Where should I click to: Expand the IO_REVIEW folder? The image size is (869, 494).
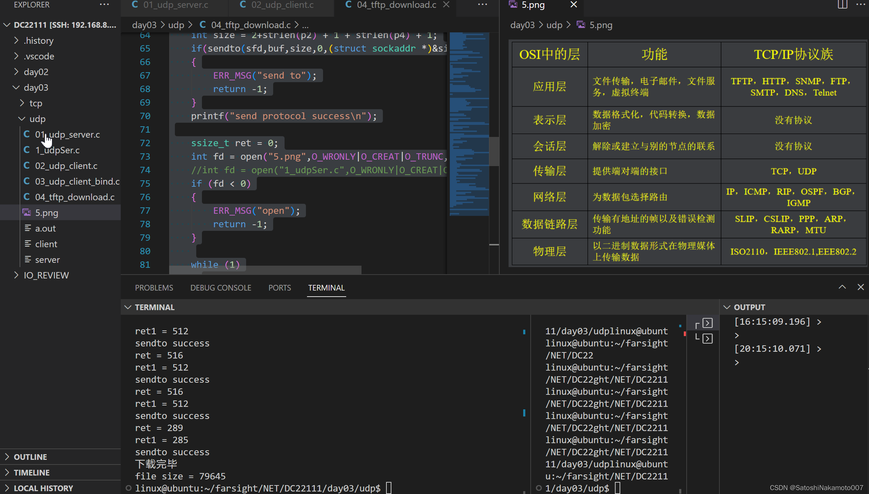click(16, 275)
